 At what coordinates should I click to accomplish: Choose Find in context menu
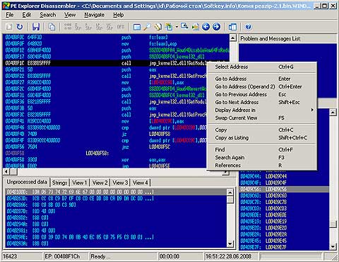[261, 149]
